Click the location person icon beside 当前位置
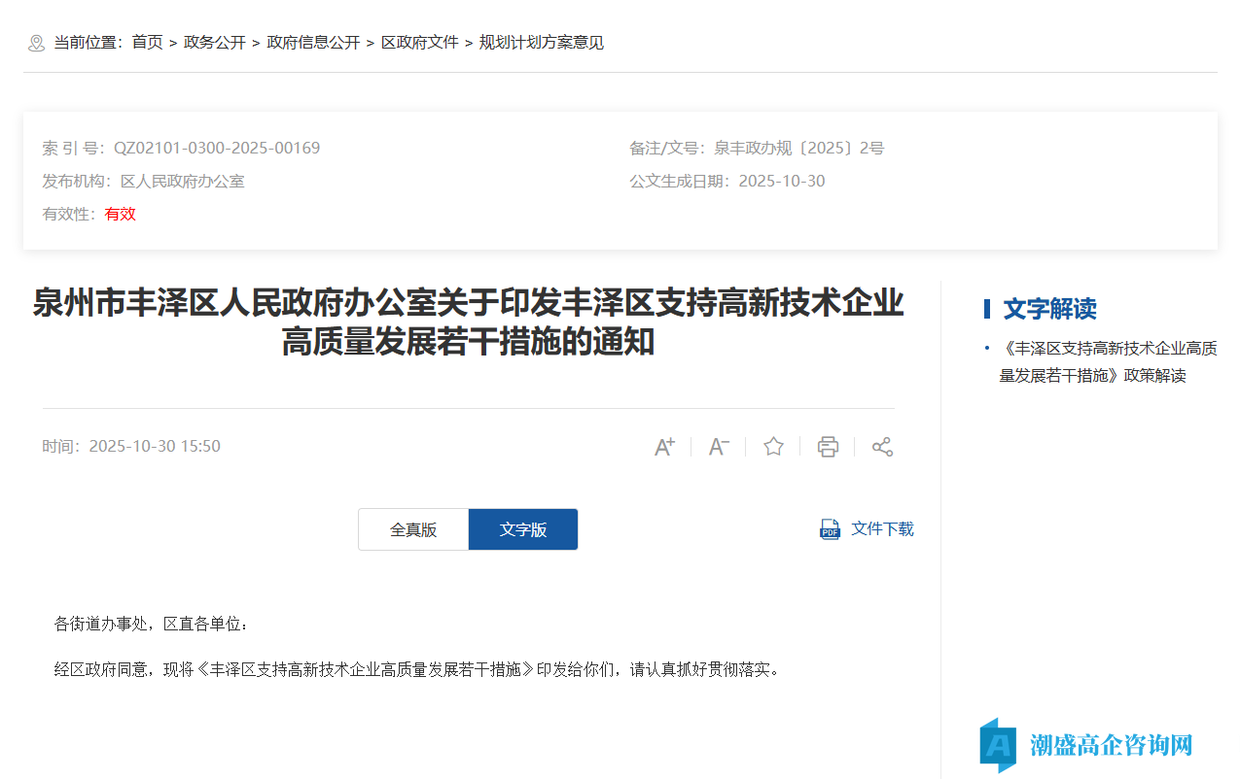1240x779 pixels. pos(37,42)
